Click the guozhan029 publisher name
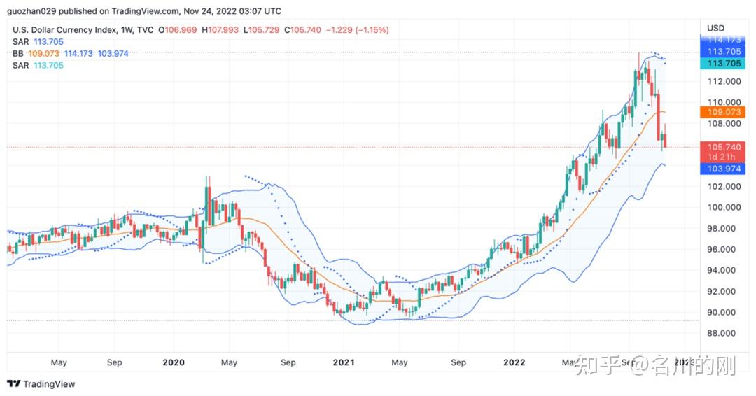This screenshot has width=756, height=396. 31,11
